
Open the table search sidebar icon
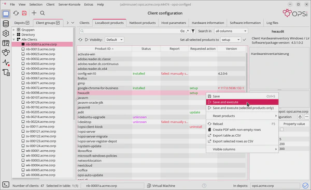[x=6, y=43]
